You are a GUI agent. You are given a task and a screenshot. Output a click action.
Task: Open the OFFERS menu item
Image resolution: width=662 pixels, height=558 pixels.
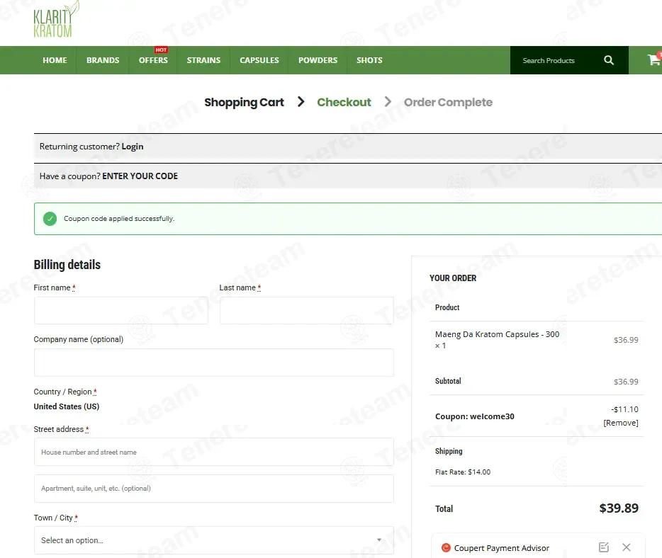153,60
